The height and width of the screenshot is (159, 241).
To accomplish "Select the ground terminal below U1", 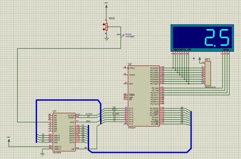I will 42,154.
